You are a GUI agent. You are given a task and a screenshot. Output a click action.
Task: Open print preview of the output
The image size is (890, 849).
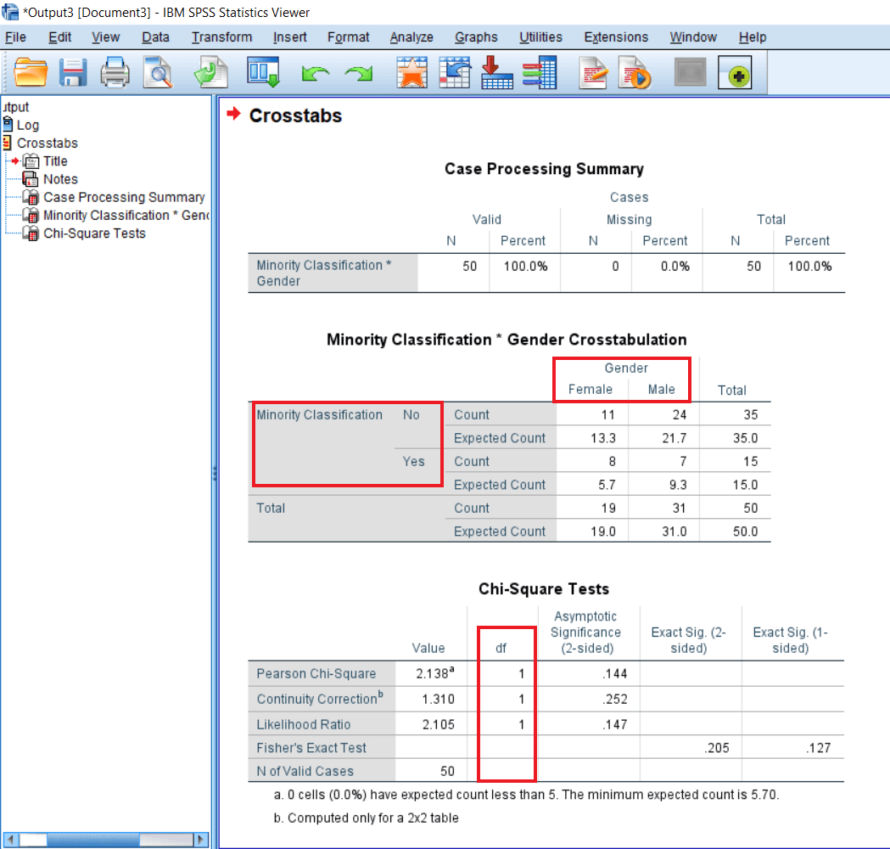158,72
